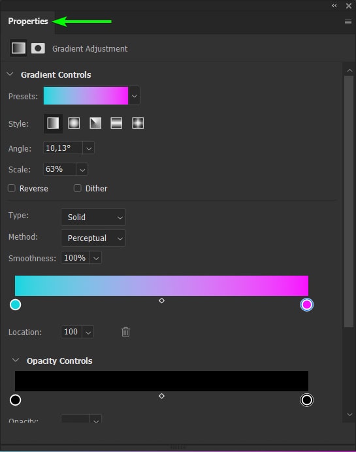Enable the Reverse checkbox
This screenshot has height=452, width=356.
click(12, 188)
